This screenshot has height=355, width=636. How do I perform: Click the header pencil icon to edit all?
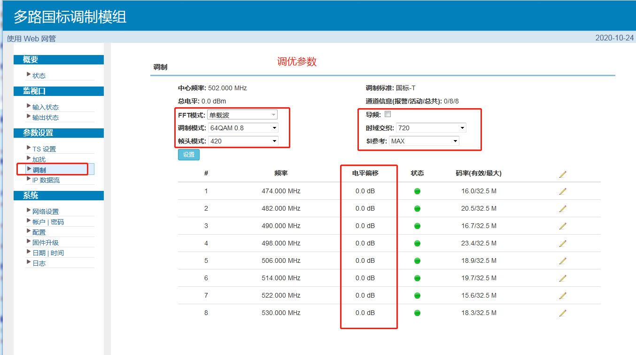coord(563,174)
